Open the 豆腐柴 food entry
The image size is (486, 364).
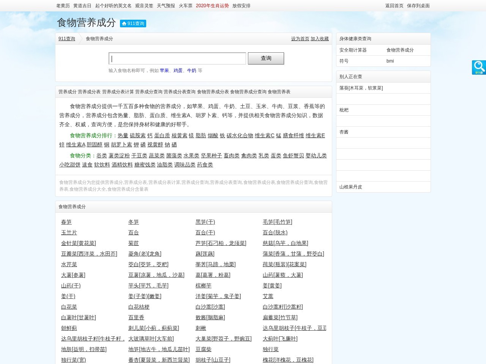coord(204,349)
